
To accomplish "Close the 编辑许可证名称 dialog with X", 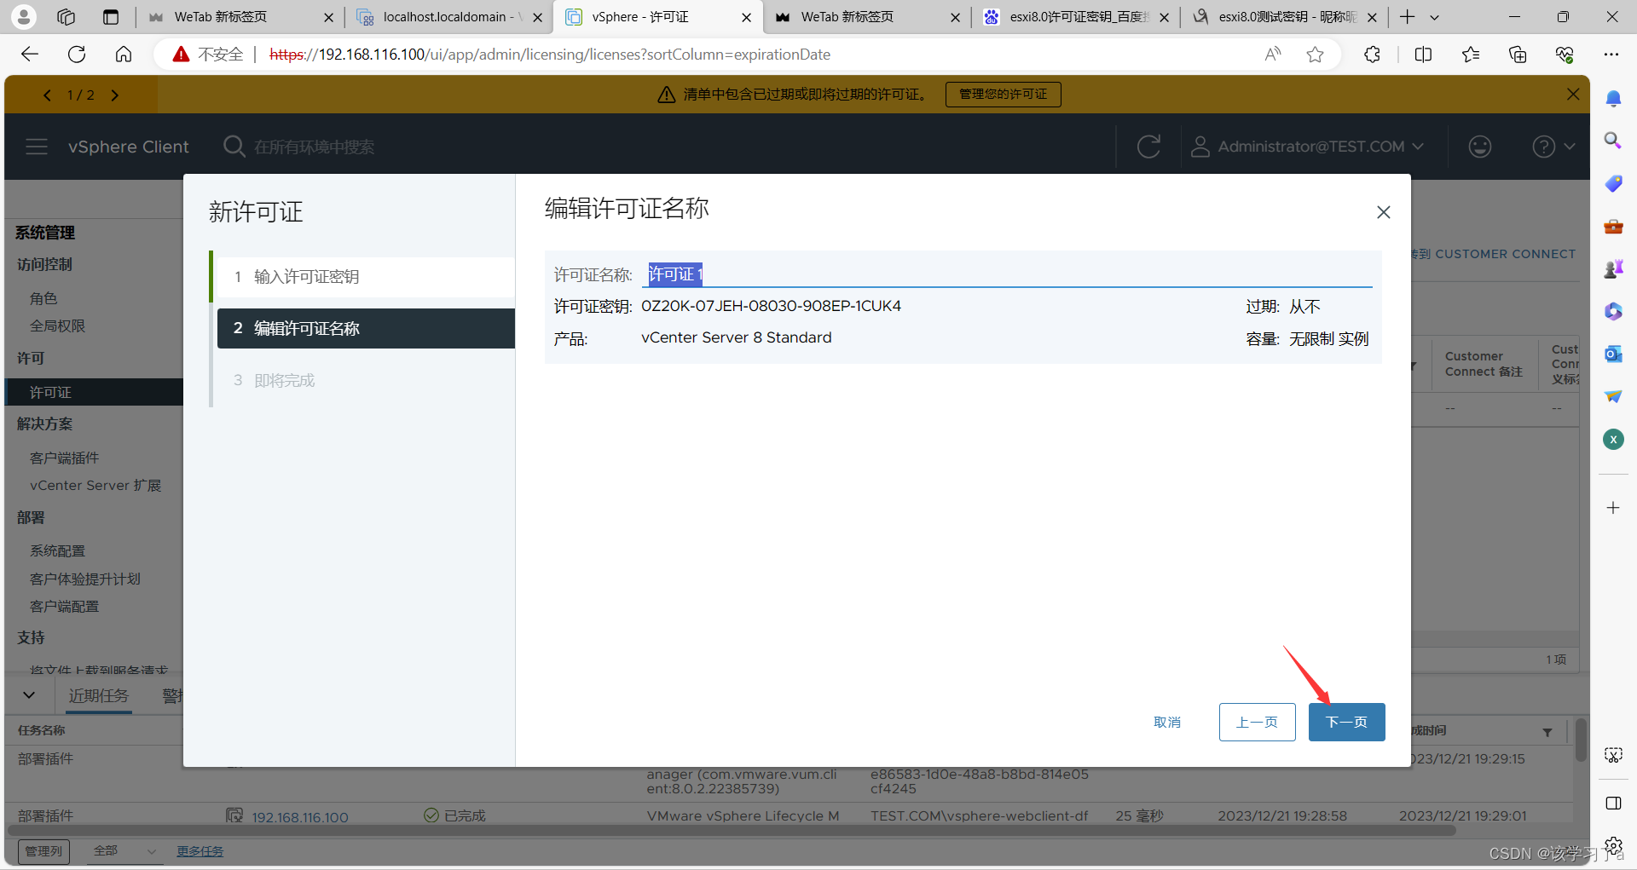I will (x=1383, y=212).
